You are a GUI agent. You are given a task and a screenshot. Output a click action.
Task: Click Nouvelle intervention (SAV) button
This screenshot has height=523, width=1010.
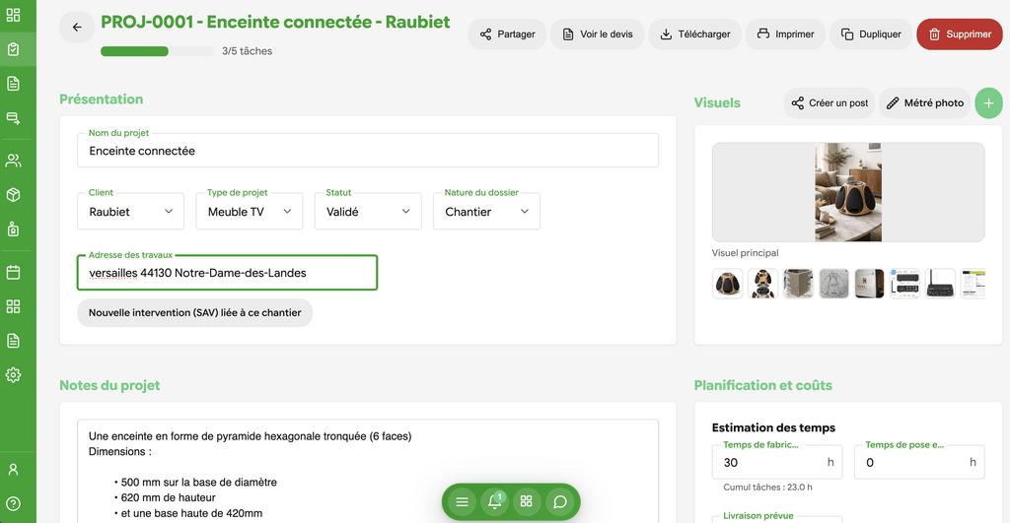click(194, 312)
